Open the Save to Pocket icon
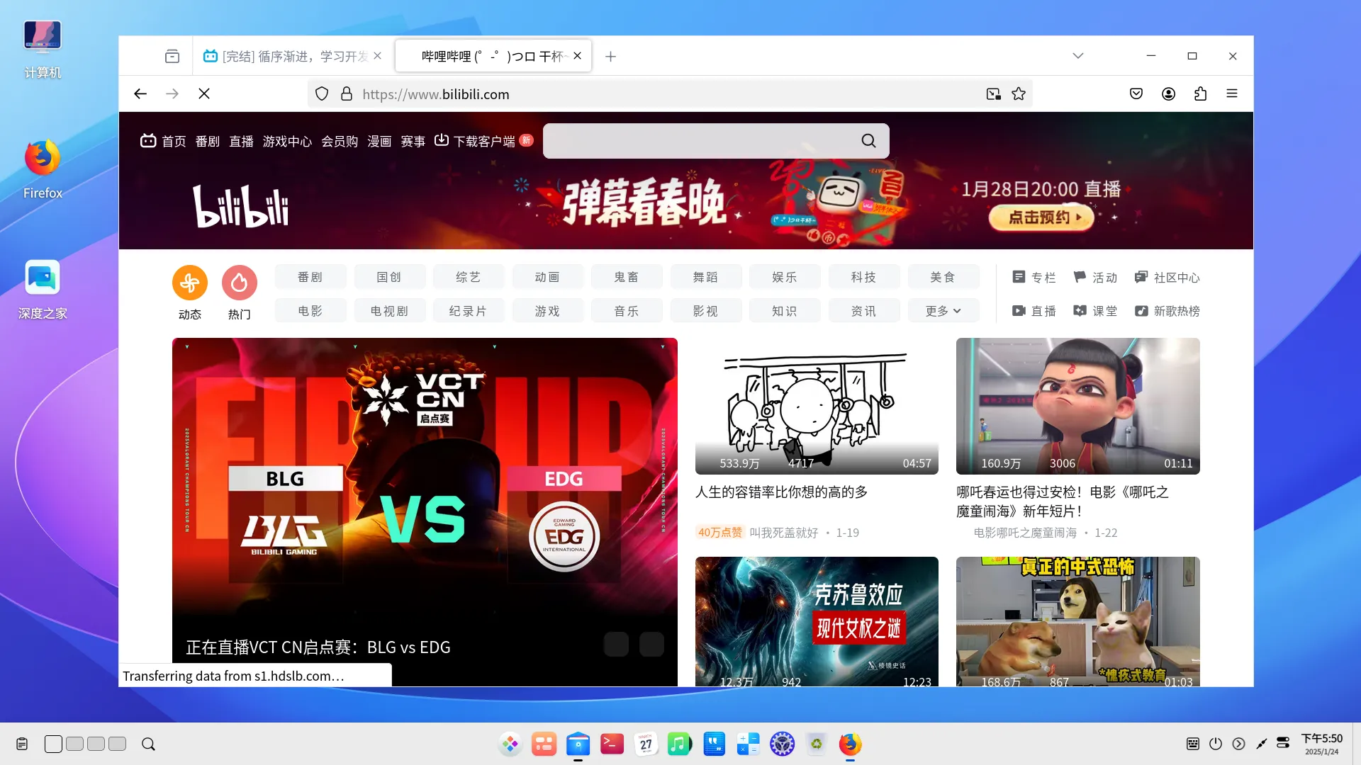This screenshot has height=765, width=1361. point(1136,93)
